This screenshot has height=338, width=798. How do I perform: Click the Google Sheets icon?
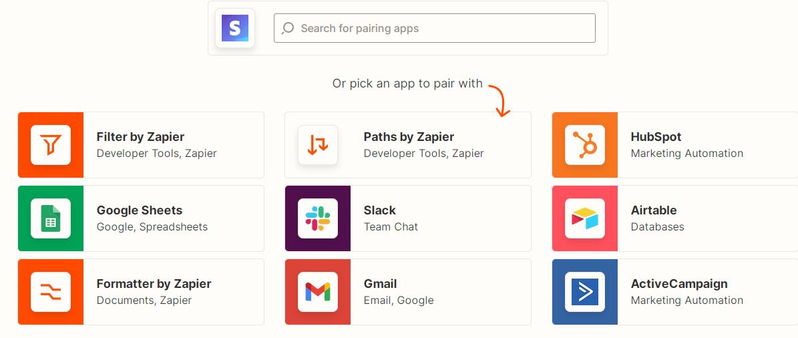click(x=51, y=218)
